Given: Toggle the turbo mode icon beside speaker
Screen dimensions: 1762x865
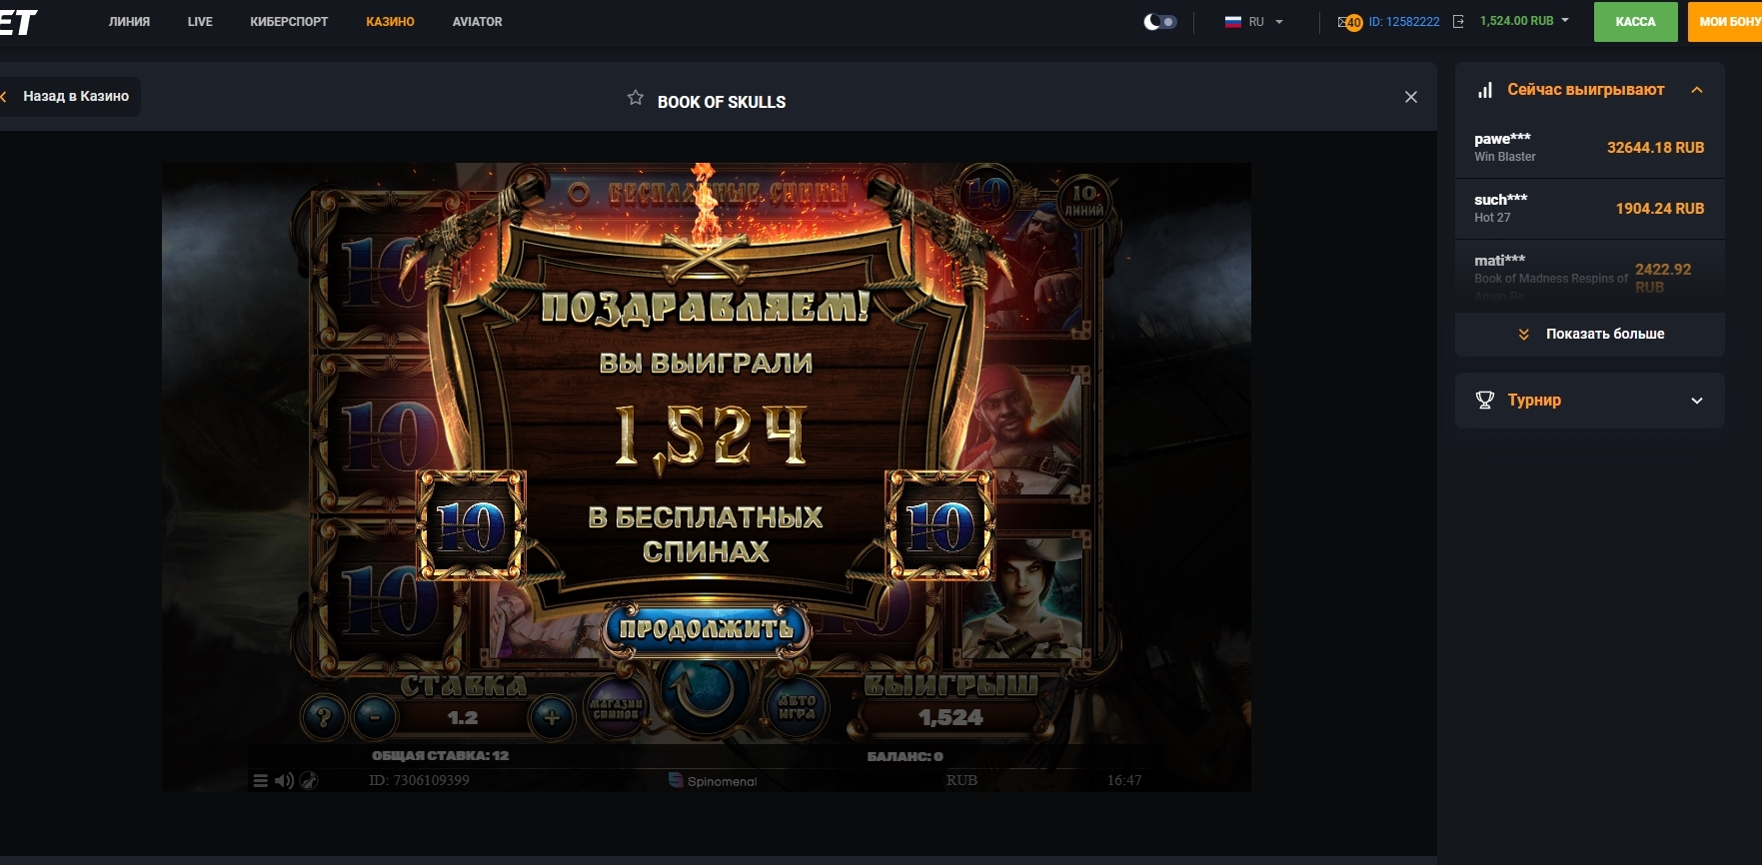Looking at the screenshot, I should pyautogui.click(x=309, y=781).
